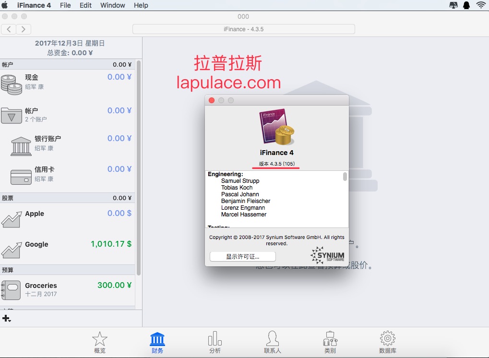The image size is (489, 358).
Task: Select the Apple stock chart icon
Action: 12,219
